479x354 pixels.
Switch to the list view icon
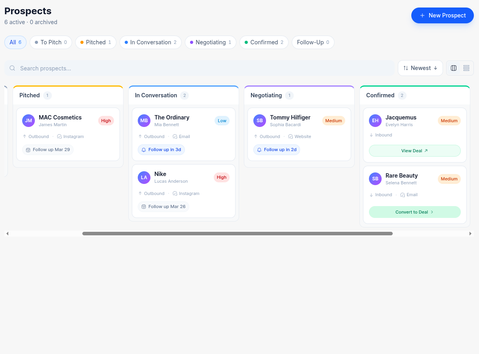pos(466,68)
